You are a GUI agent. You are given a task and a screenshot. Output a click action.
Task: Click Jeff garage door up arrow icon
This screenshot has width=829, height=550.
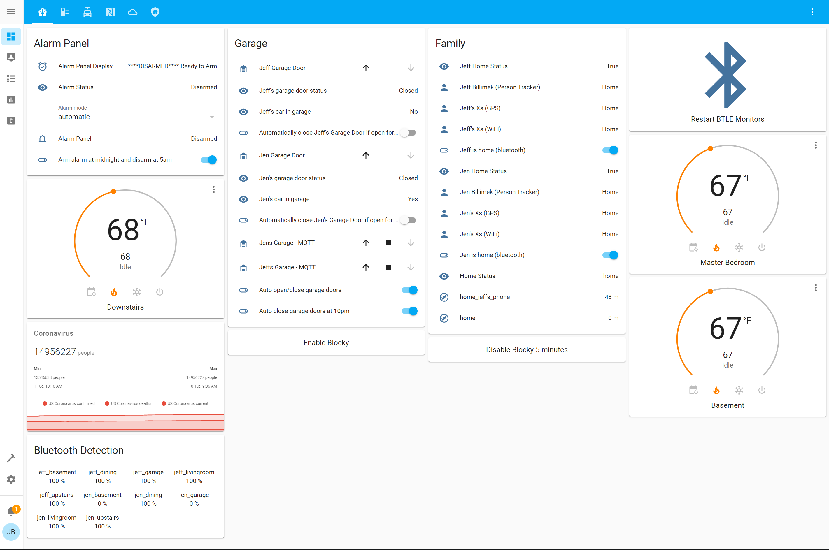pyautogui.click(x=366, y=68)
